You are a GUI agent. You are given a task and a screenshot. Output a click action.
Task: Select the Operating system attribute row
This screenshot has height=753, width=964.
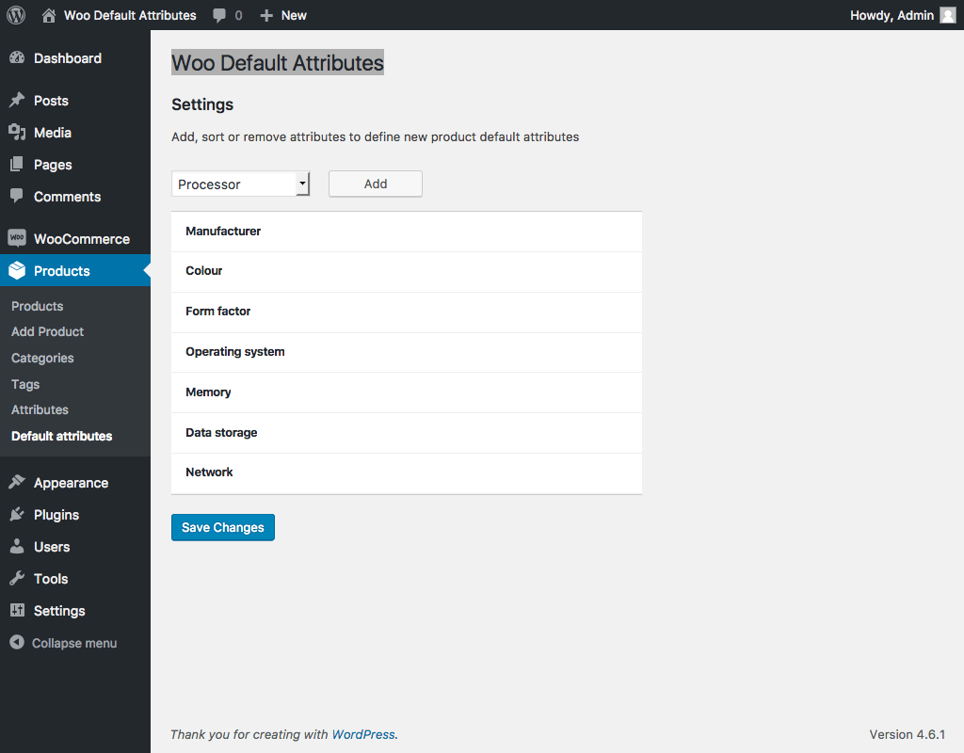click(x=407, y=352)
